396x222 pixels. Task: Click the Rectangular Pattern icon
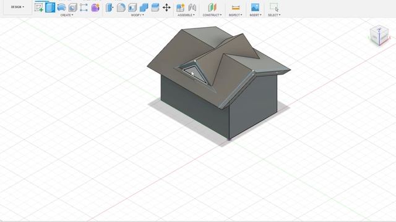pos(84,7)
